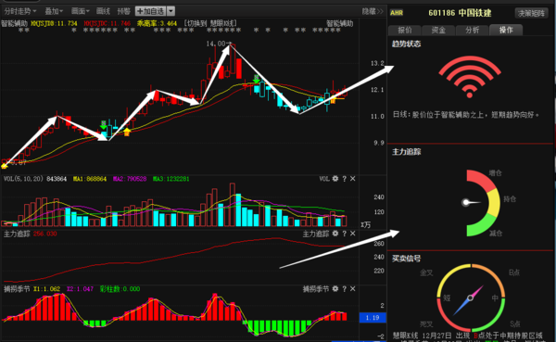
Task: Expand arrow beside 加自选 button
Action: (x=171, y=11)
